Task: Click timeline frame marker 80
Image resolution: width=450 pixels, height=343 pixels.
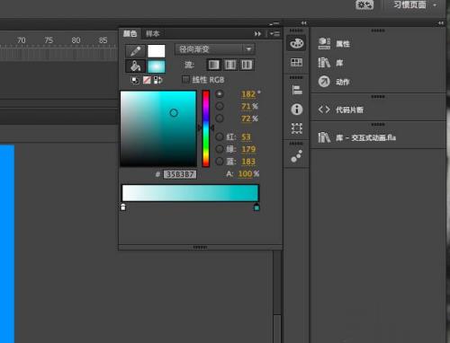Action: pyautogui.click(x=76, y=40)
